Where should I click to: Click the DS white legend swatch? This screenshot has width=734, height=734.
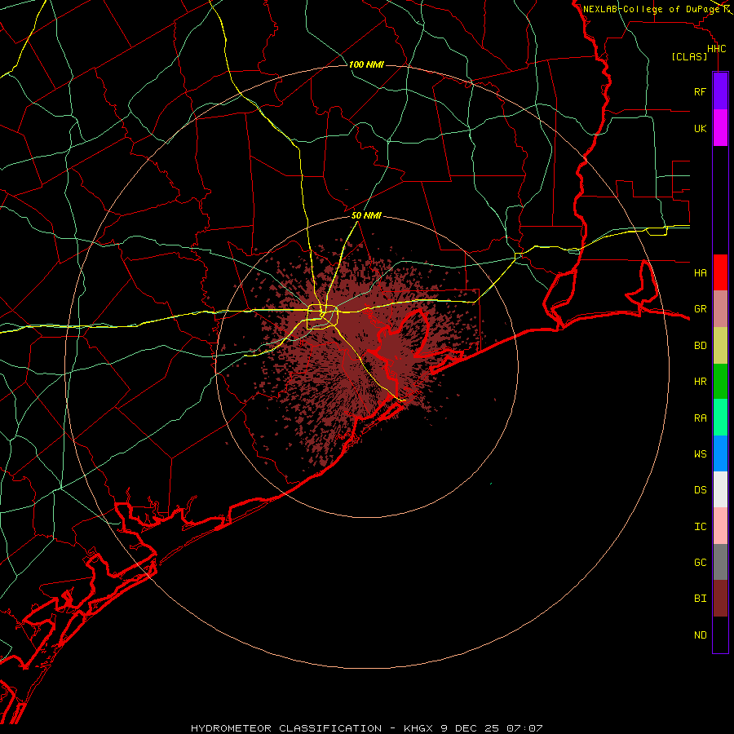(720, 489)
